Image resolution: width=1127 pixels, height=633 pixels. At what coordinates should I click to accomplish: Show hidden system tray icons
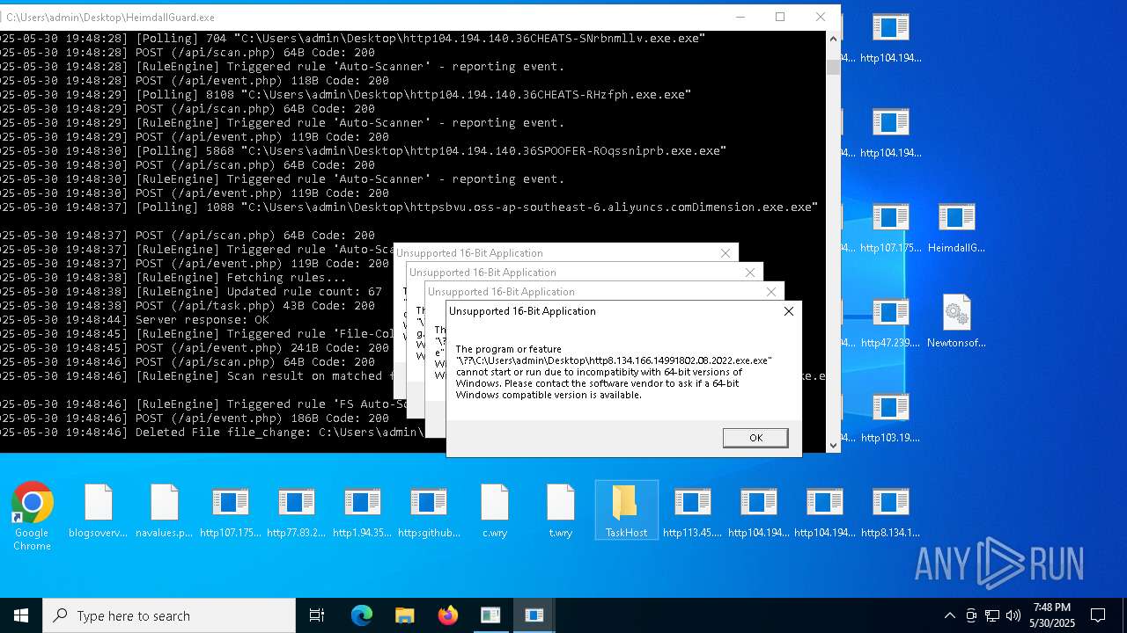[x=949, y=615]
